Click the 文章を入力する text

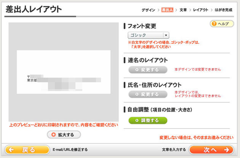174,150
